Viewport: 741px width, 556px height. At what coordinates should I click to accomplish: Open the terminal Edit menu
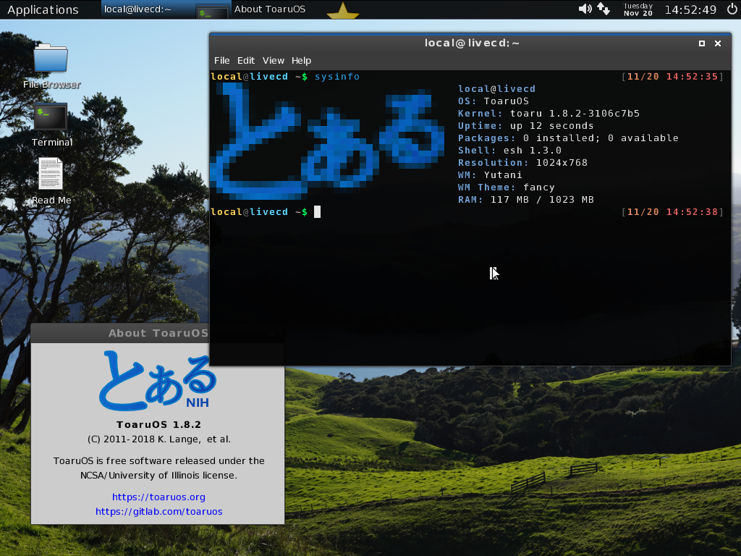246,61
